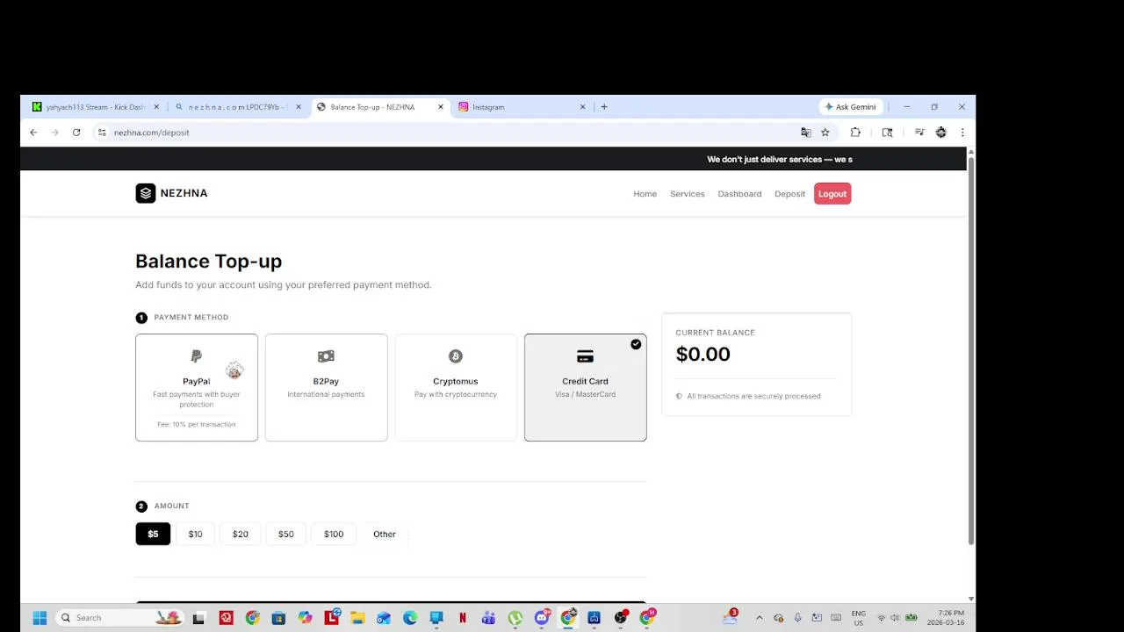Open a new tab with the plus button
1124x632 pixels.
pyautogui.click(x=604, y=107)
